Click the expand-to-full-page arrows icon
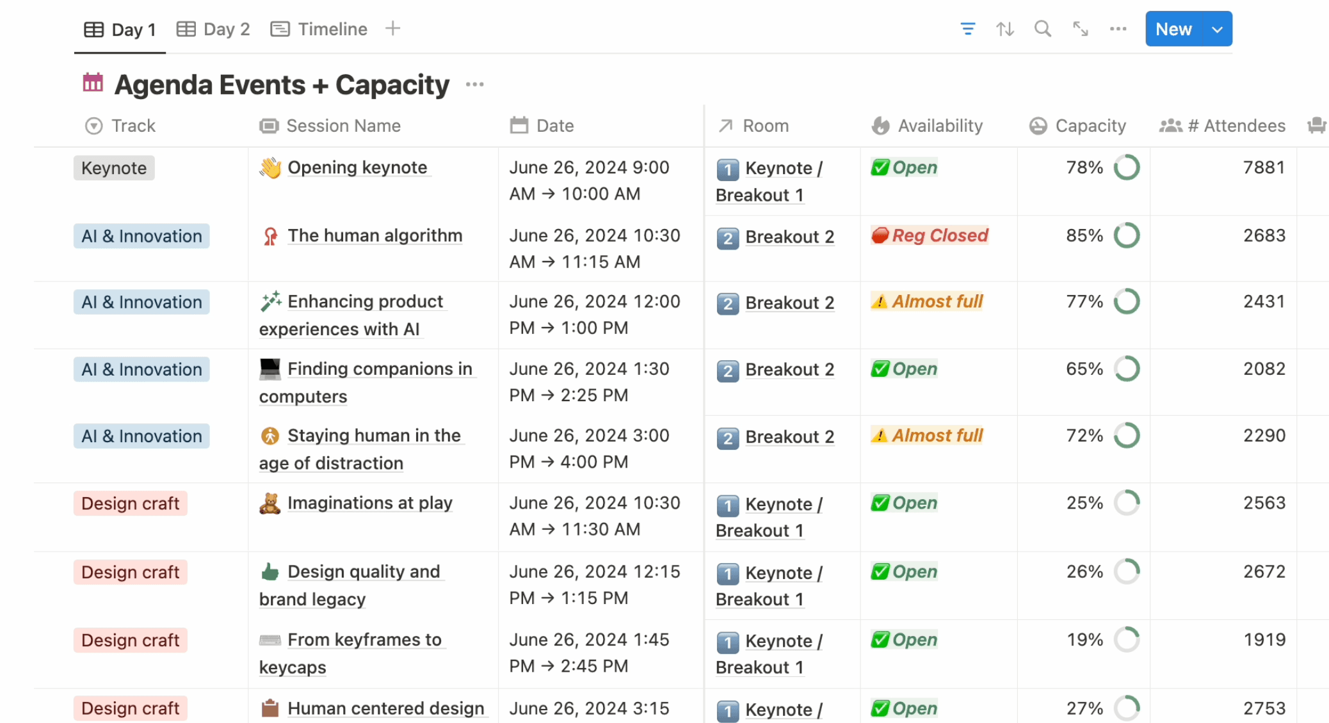1329x723 pixels. (x=1081, y=28)
